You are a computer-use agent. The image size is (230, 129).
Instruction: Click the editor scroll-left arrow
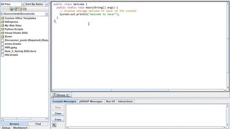(52, 90)
